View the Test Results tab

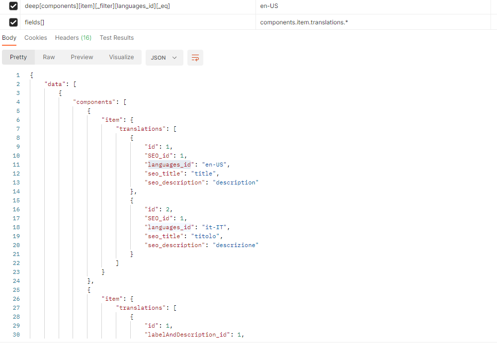tap(116, 37)
